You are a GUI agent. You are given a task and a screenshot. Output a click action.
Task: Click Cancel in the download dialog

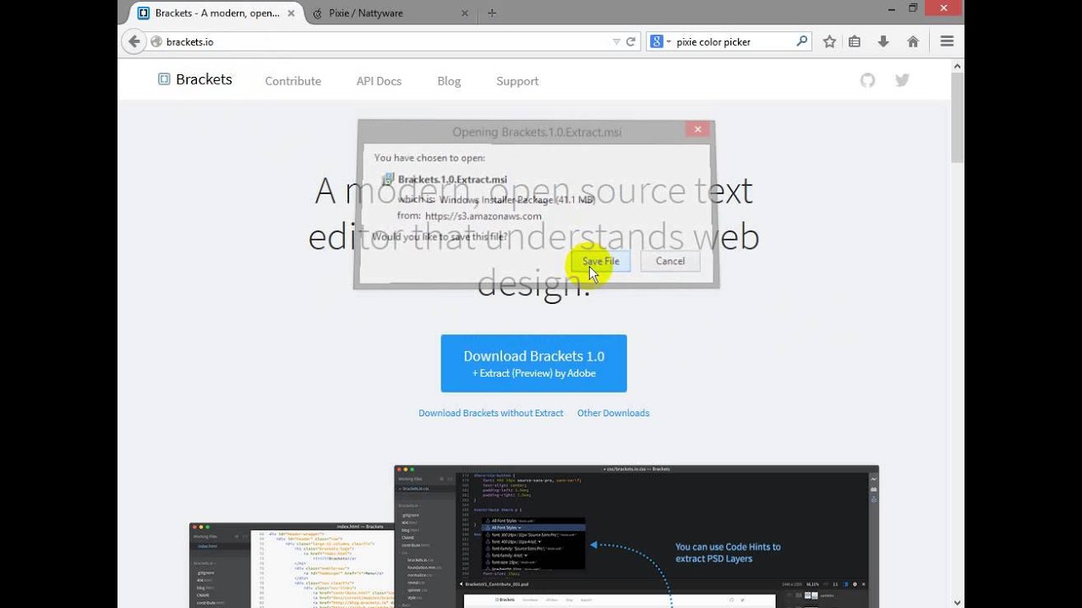pyautogui.click(x=670, y=261)
